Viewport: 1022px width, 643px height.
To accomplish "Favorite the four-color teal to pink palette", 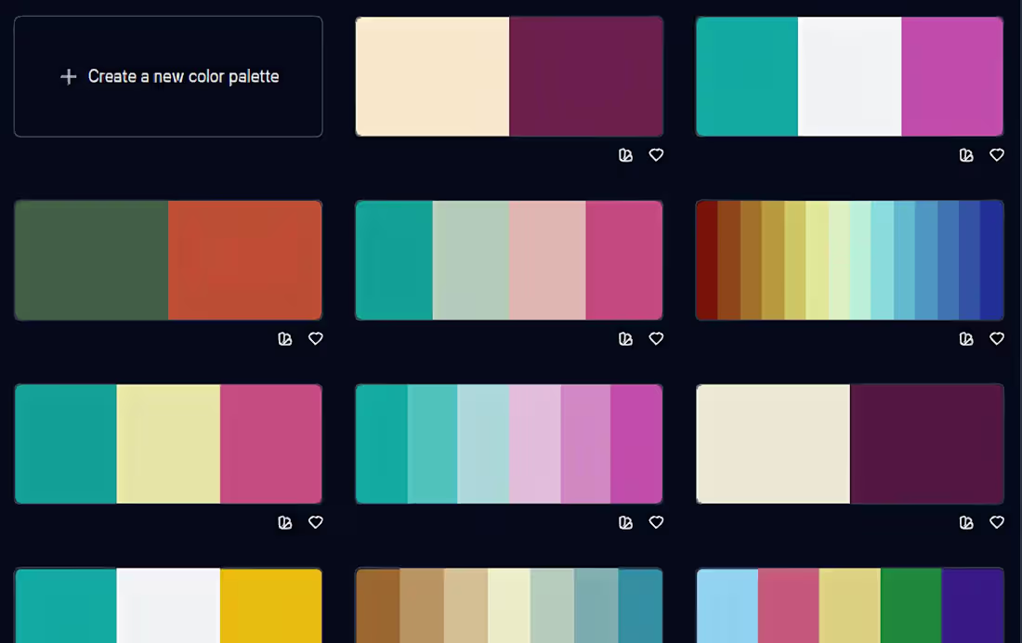I will 656,339.
